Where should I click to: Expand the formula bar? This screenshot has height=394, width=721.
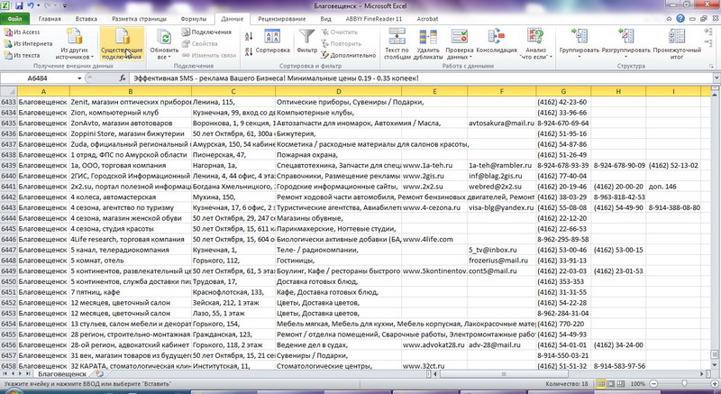(x=716, y=78)
